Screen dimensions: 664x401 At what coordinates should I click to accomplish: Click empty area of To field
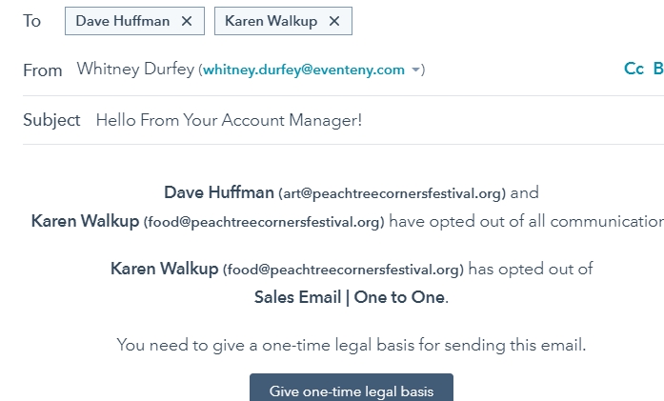[x=495, y=21]
